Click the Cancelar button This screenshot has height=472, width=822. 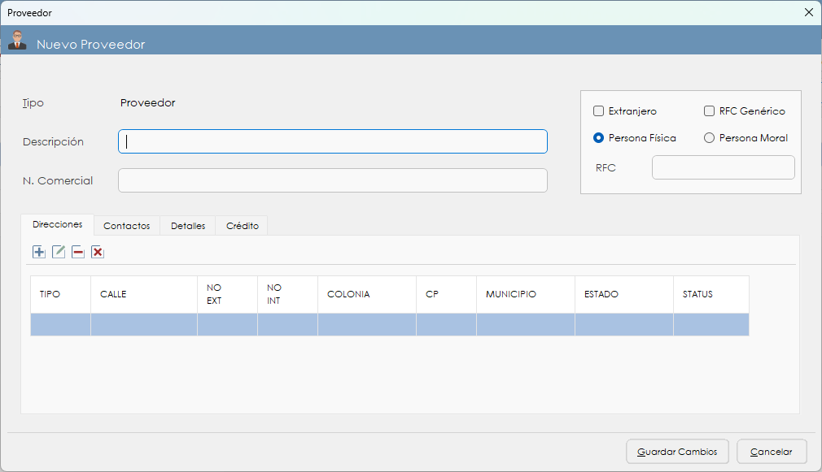[x=771, y=452]
